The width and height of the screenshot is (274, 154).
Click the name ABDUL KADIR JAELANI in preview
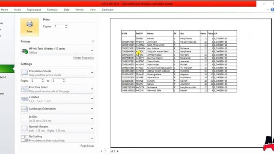coord(159,71)
